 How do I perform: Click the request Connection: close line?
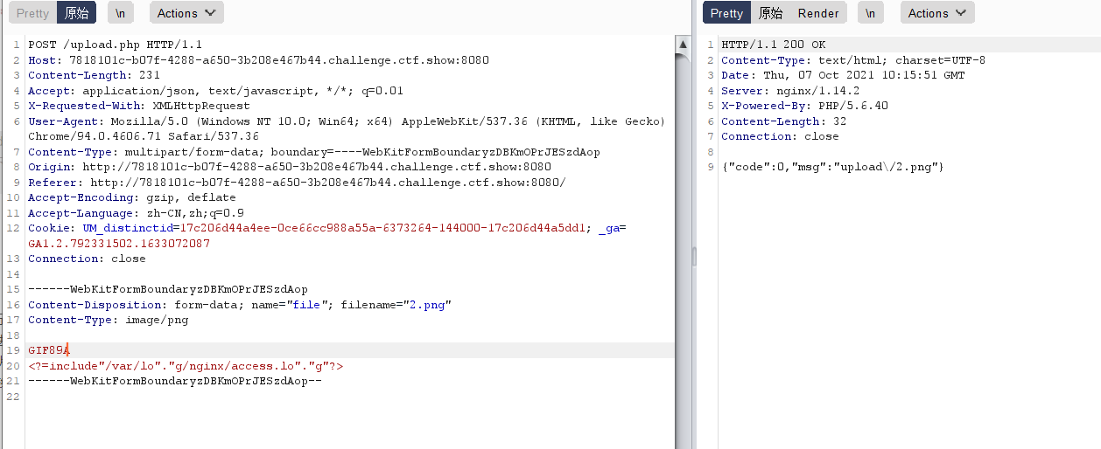tap(87, 259)
